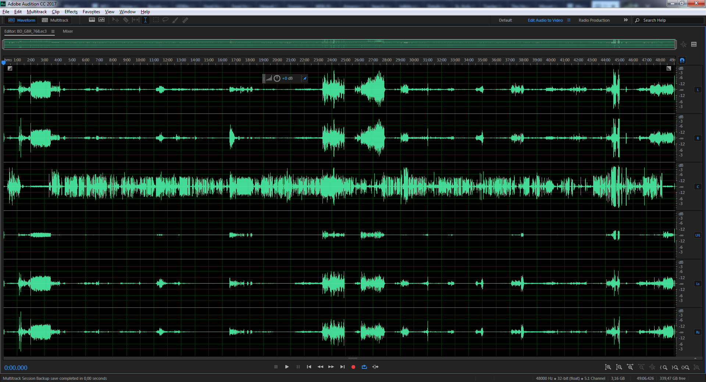The height and width of the screenshot is (382, 706).
Task: Zoom in at out point
Action: tap(675, 367)
